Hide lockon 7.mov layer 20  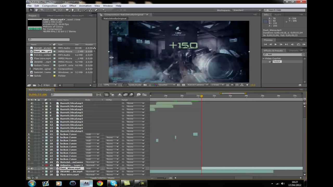point(29,150)
